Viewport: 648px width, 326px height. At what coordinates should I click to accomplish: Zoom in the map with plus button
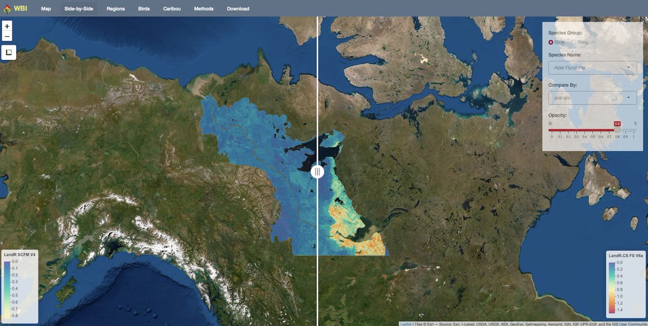[x=7, y=26]
